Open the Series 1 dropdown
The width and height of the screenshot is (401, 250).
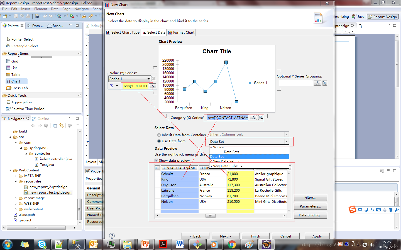coord(129,79)
